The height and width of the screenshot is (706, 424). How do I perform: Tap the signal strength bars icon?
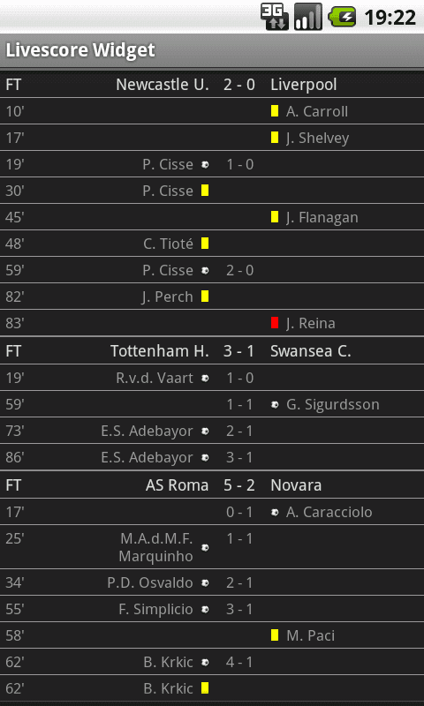pos(308,17)
